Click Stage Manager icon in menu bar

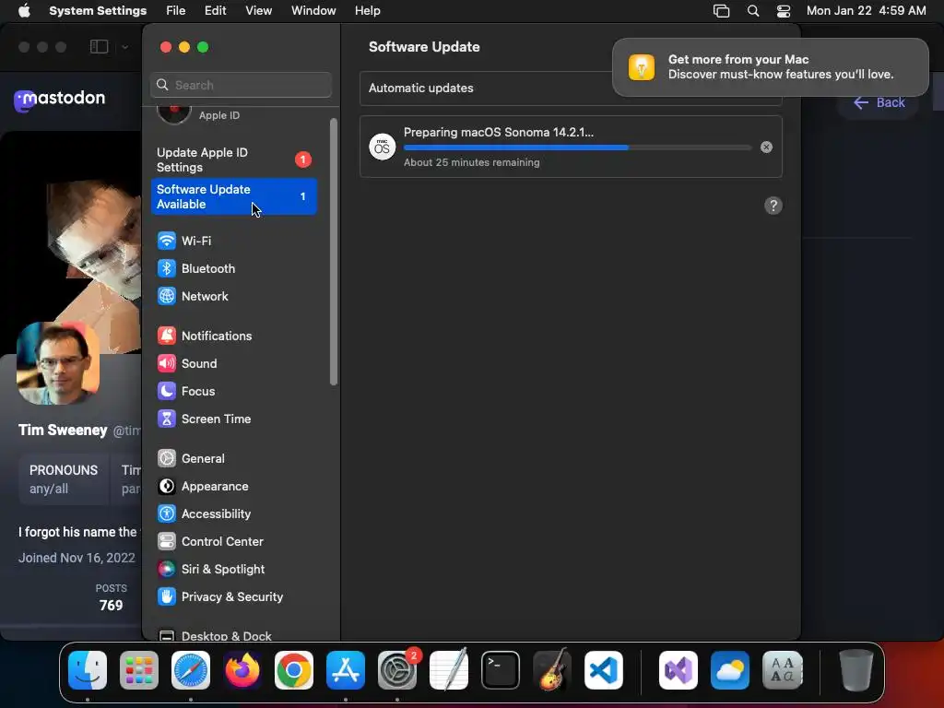click(x=721, y=11)
